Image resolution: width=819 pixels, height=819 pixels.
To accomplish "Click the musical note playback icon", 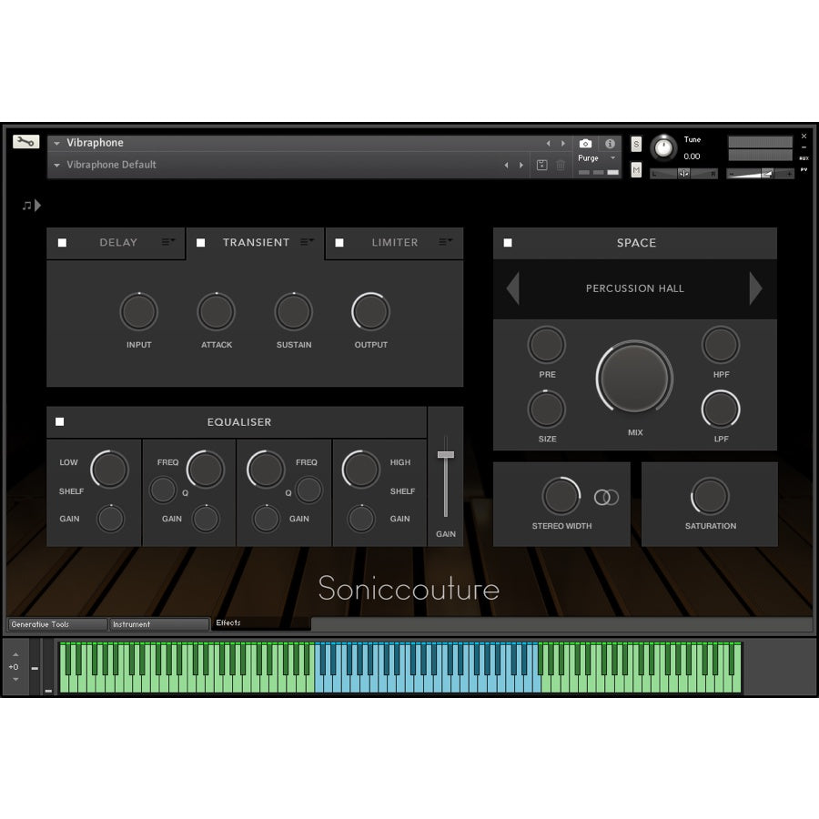I will point(26,206).
